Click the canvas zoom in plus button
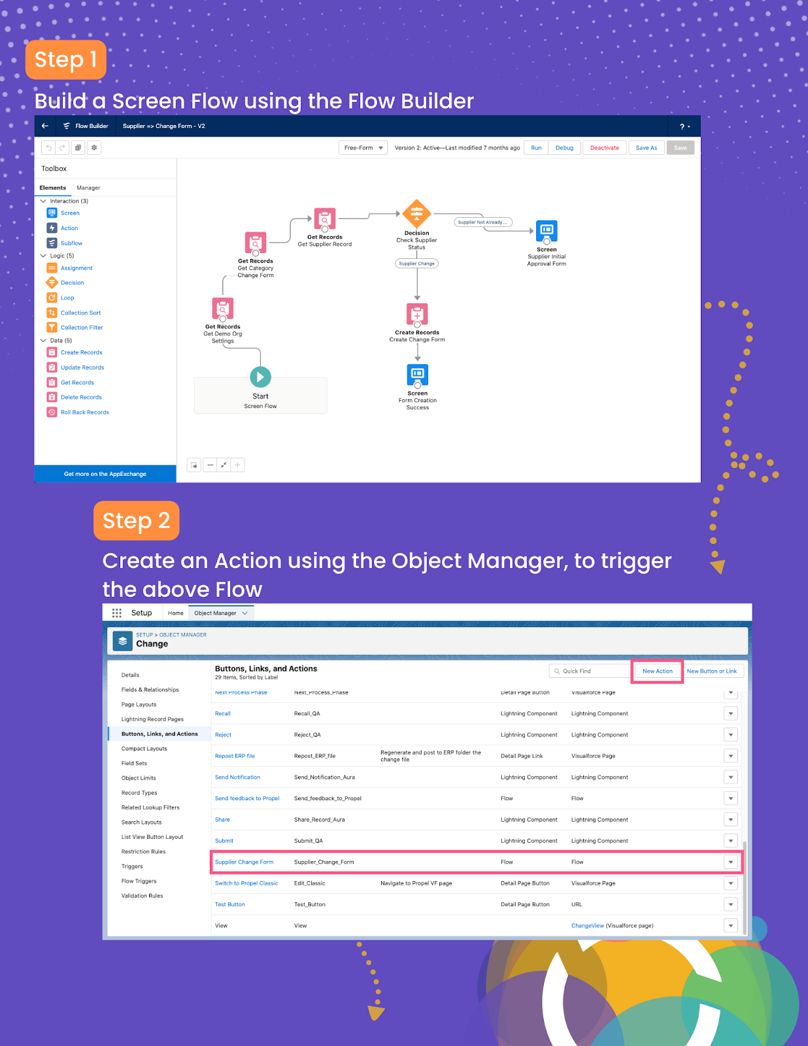 pyautogui.click(x=238, y=465)
